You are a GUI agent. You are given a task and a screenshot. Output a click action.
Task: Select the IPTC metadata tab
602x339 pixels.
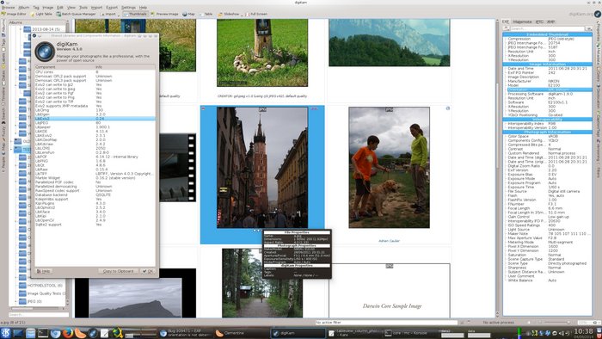point(539,22)
